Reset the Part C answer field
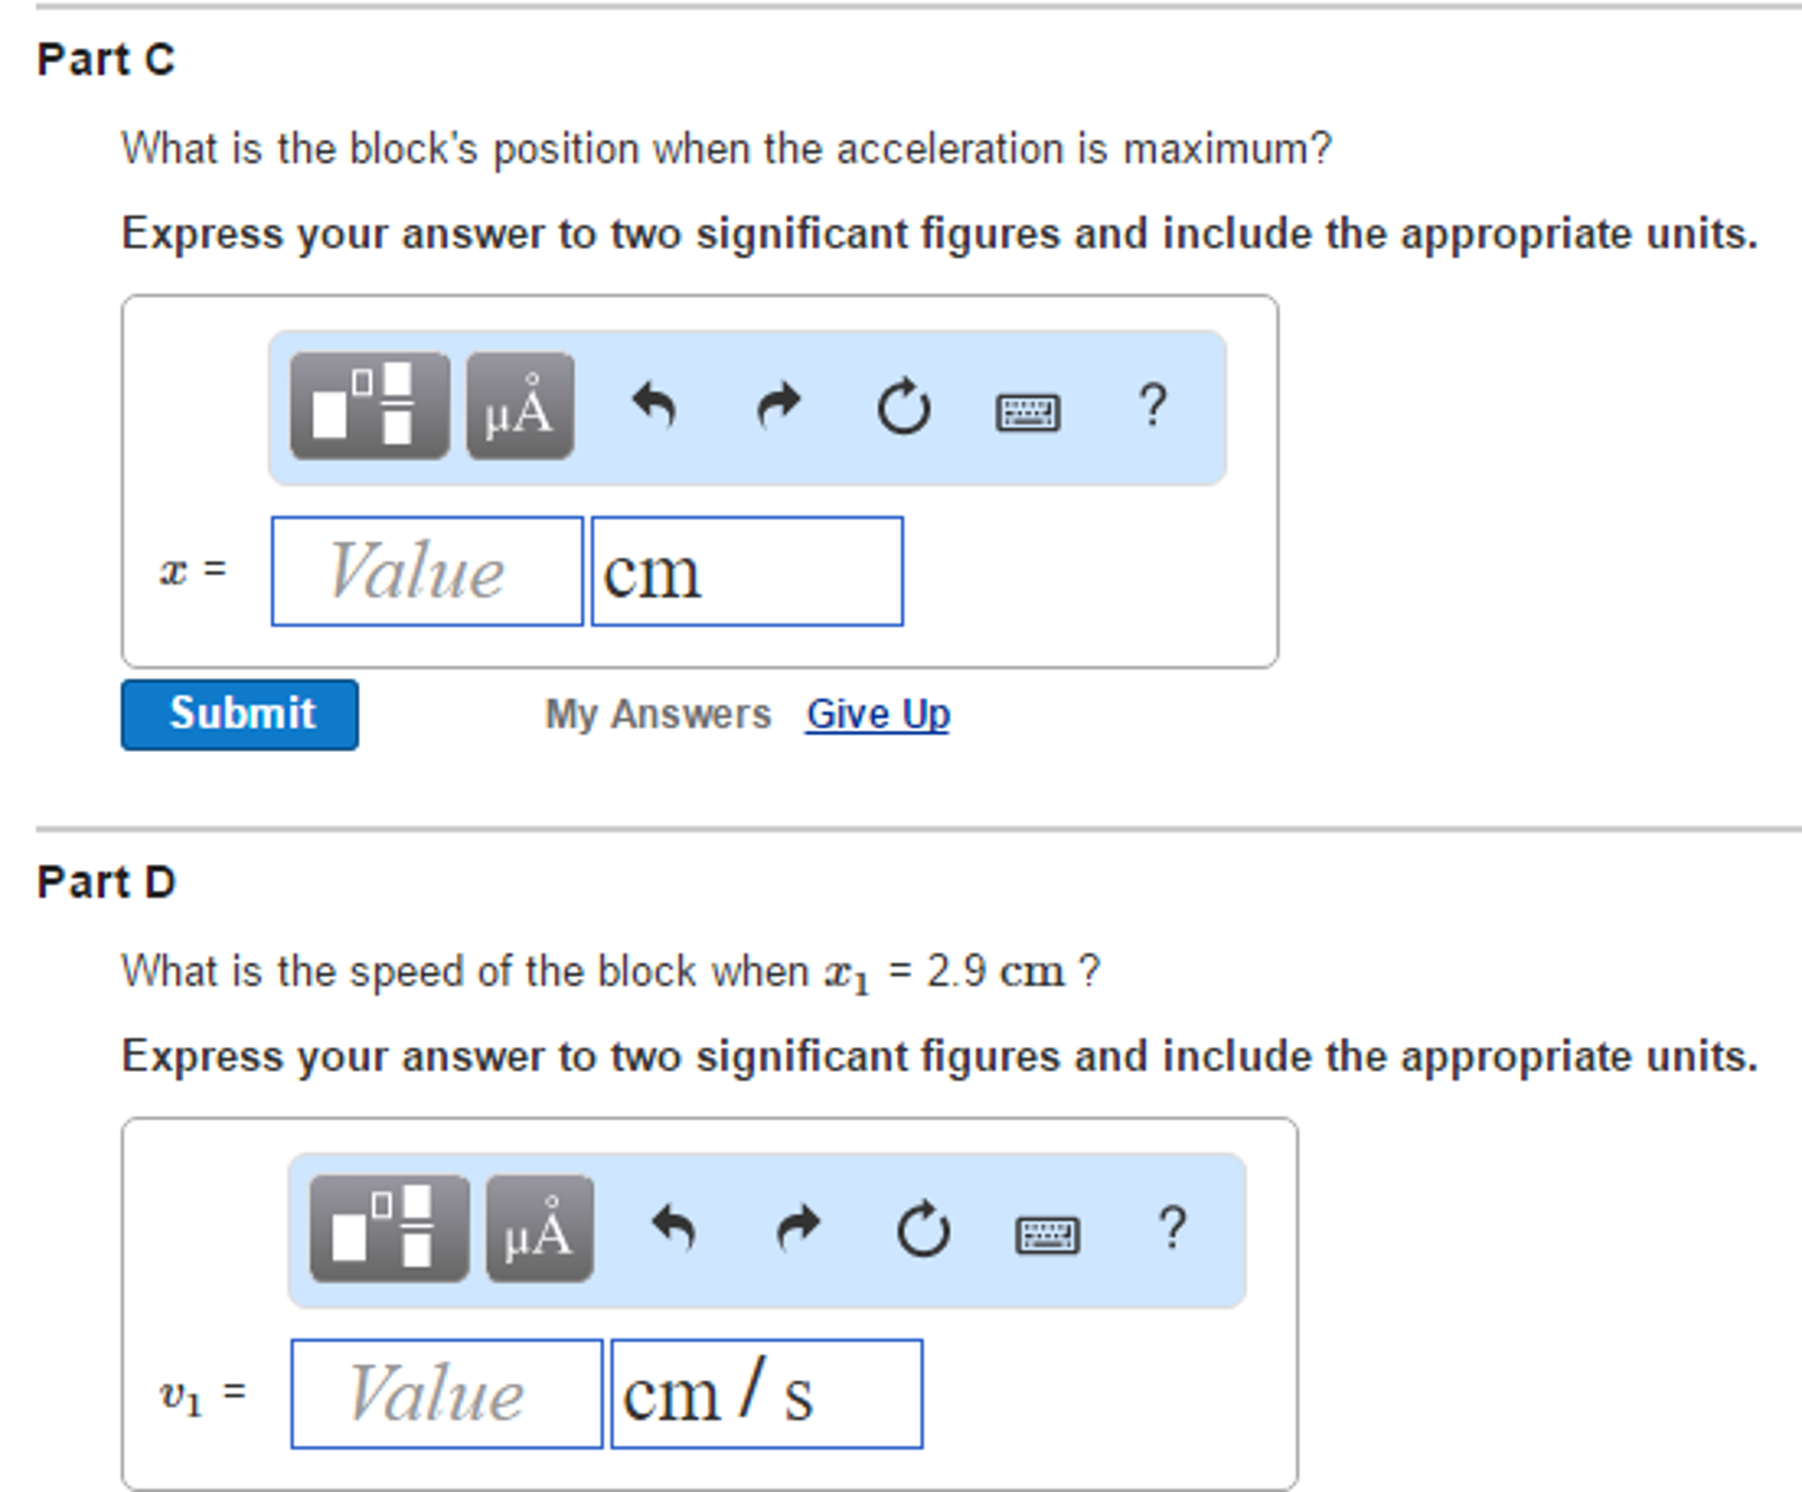Viewport: 1802px width, 1492px height. coord(904,404)
